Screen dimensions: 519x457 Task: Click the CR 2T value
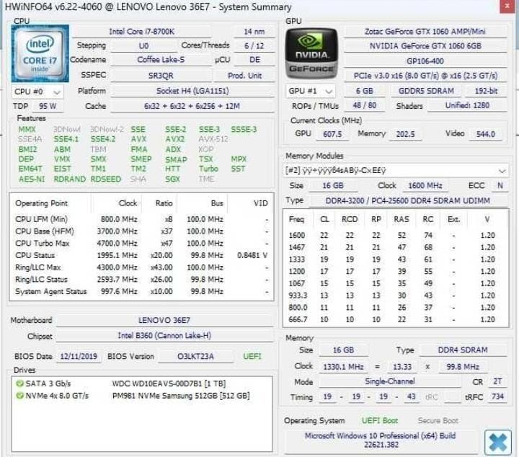coord(497,381)
